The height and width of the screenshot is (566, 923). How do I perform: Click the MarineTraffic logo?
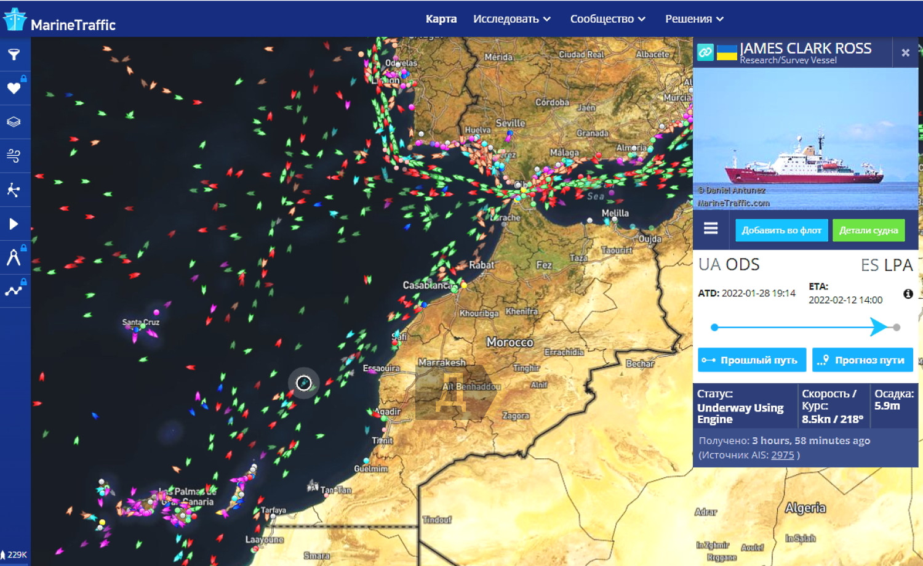pyautogui.click(x=60, y=21)
